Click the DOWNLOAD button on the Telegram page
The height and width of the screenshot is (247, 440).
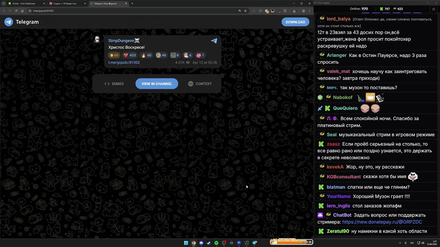pos(295,22)
